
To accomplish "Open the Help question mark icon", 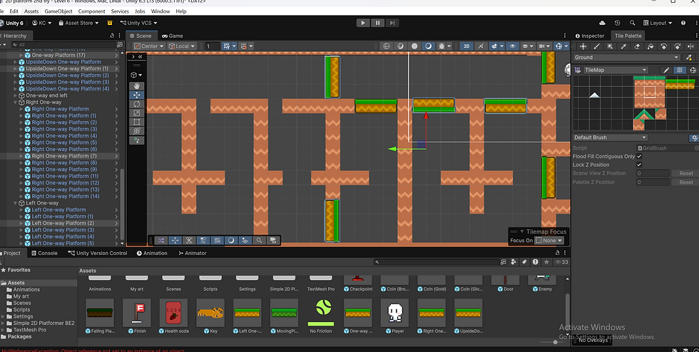I will pyautogui.click(x=683, y=23).
